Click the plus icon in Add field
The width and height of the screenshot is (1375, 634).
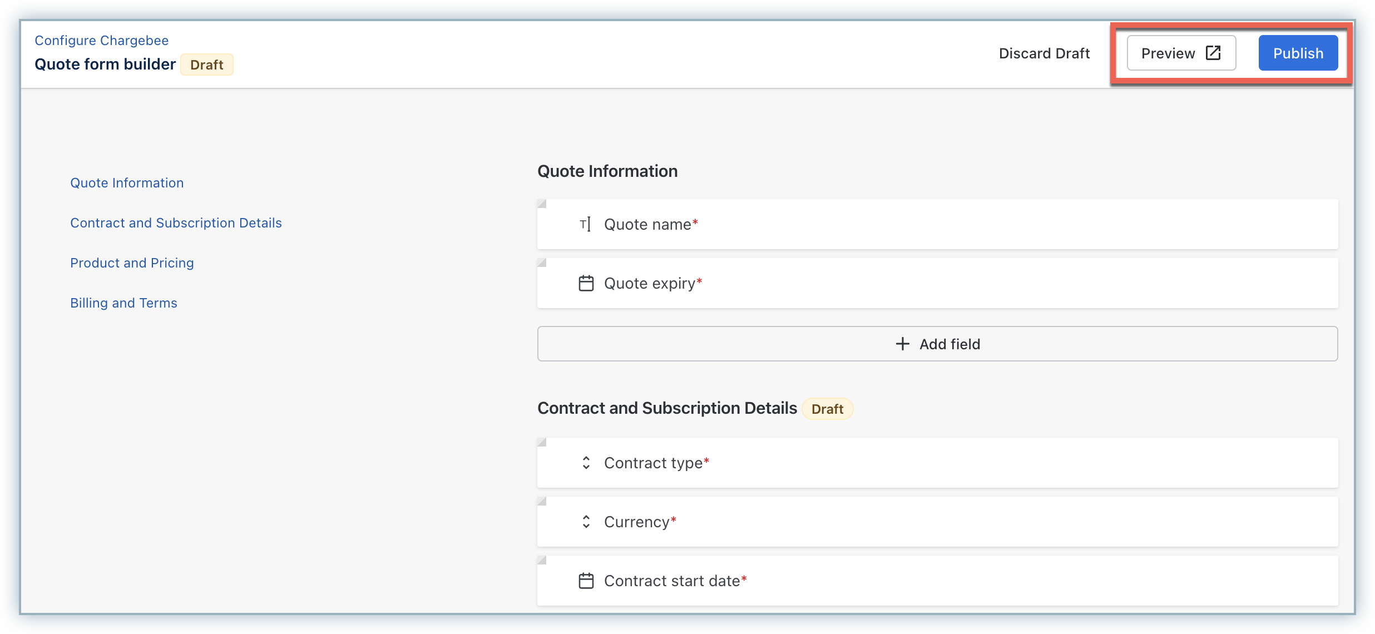[x=902, y=344]
